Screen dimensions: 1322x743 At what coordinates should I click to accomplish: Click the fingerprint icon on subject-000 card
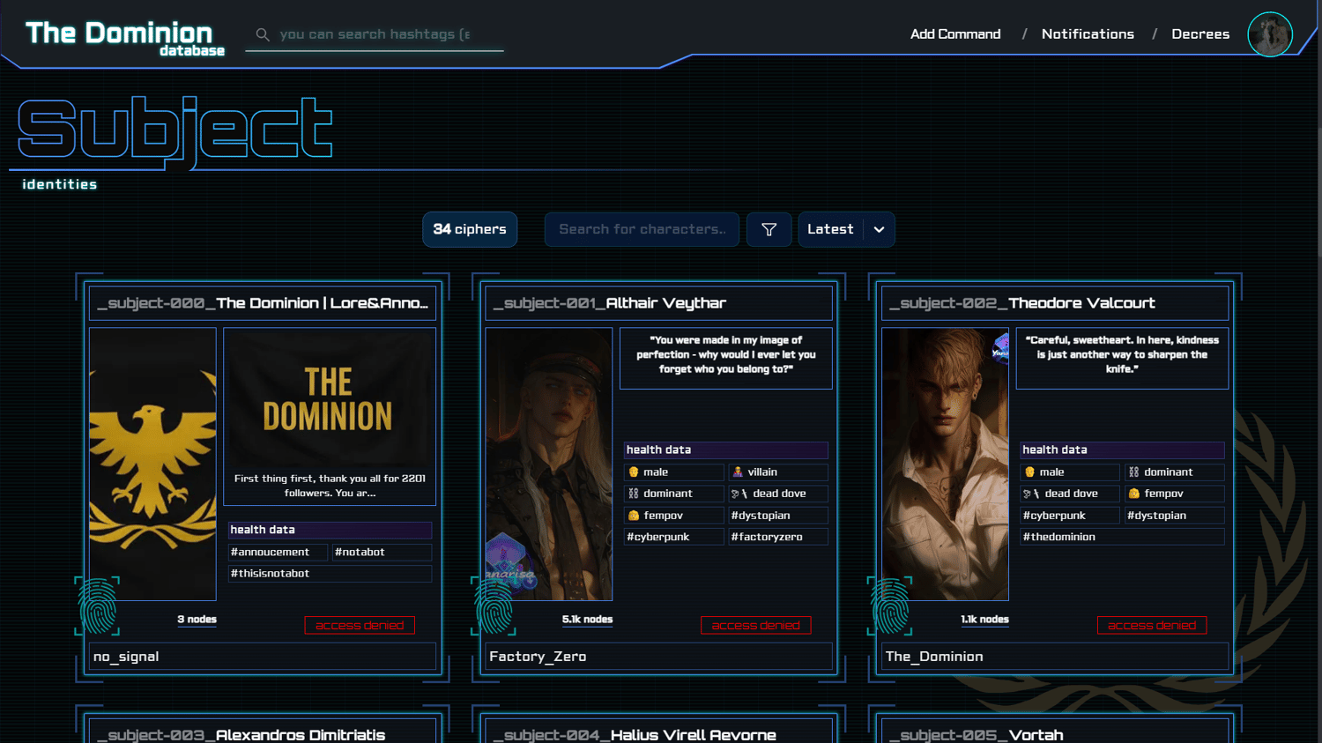(97, 606)
